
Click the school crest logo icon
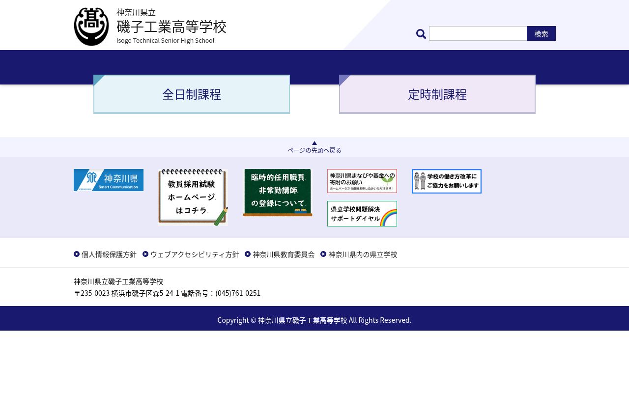coord(91,27)
